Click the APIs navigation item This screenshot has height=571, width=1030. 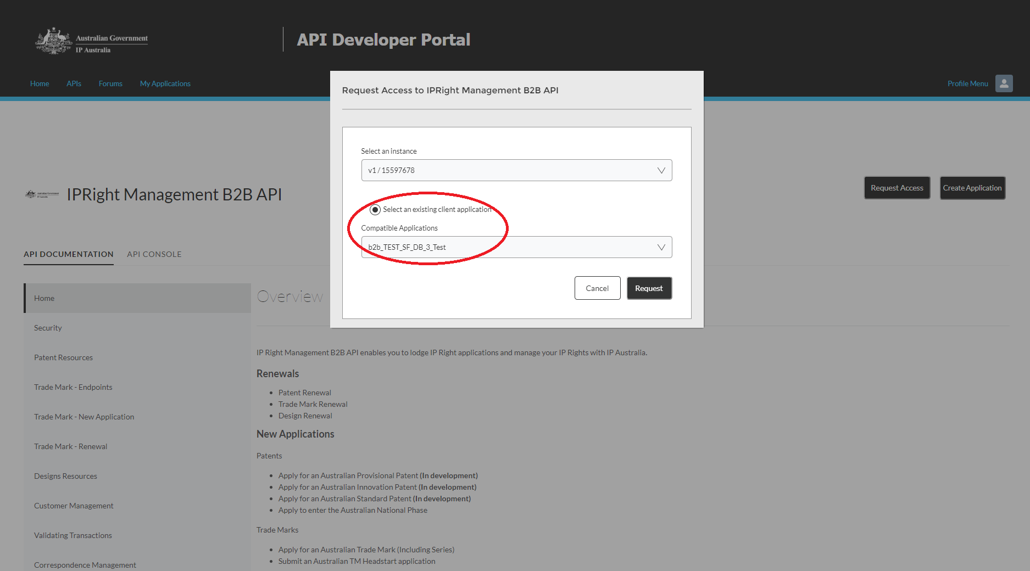[74, 83]
